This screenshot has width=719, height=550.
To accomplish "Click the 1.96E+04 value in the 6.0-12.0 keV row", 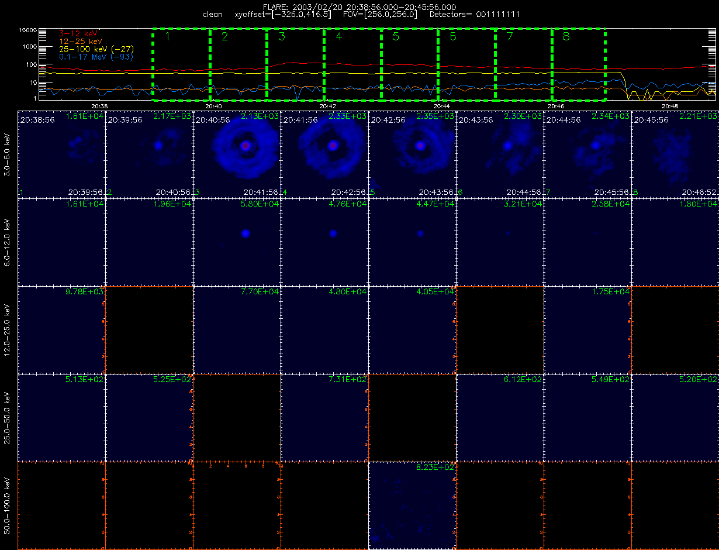I will [x=172, y=204].
